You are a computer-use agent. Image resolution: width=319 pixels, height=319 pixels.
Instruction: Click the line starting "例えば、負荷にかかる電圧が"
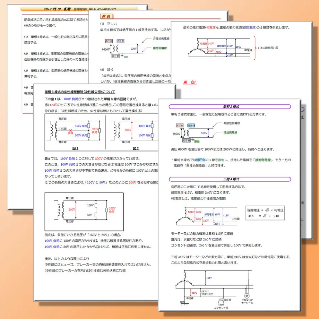83,235
